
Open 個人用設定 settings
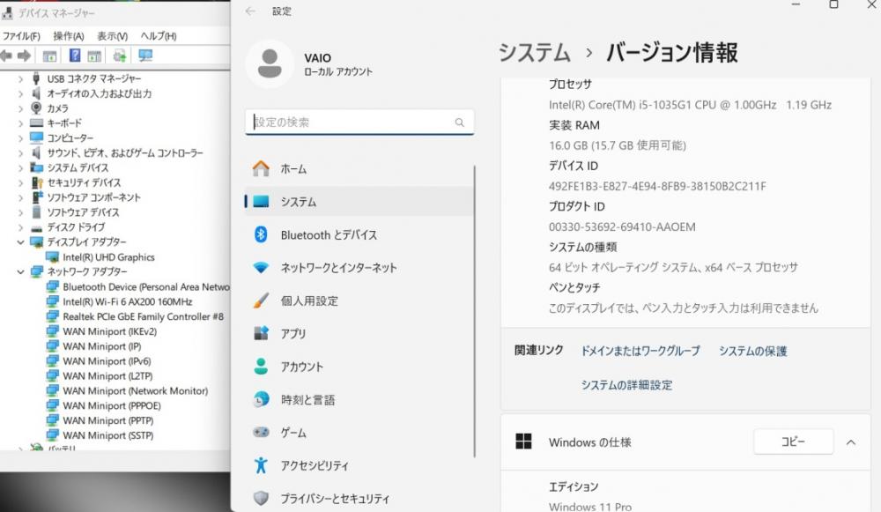point(359,301)
